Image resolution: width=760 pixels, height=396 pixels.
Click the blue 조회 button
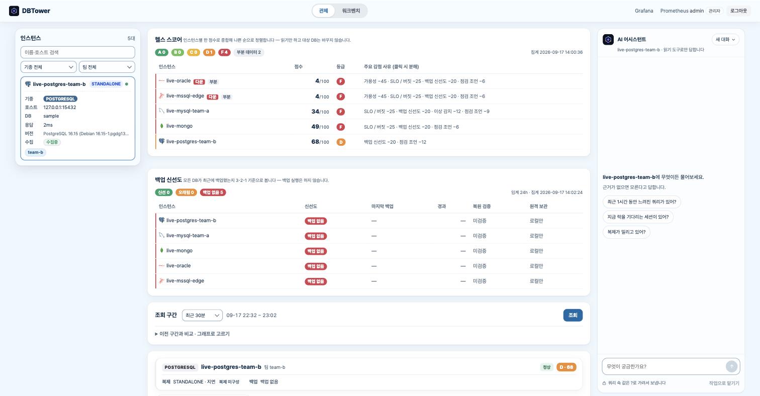(573, 315)
